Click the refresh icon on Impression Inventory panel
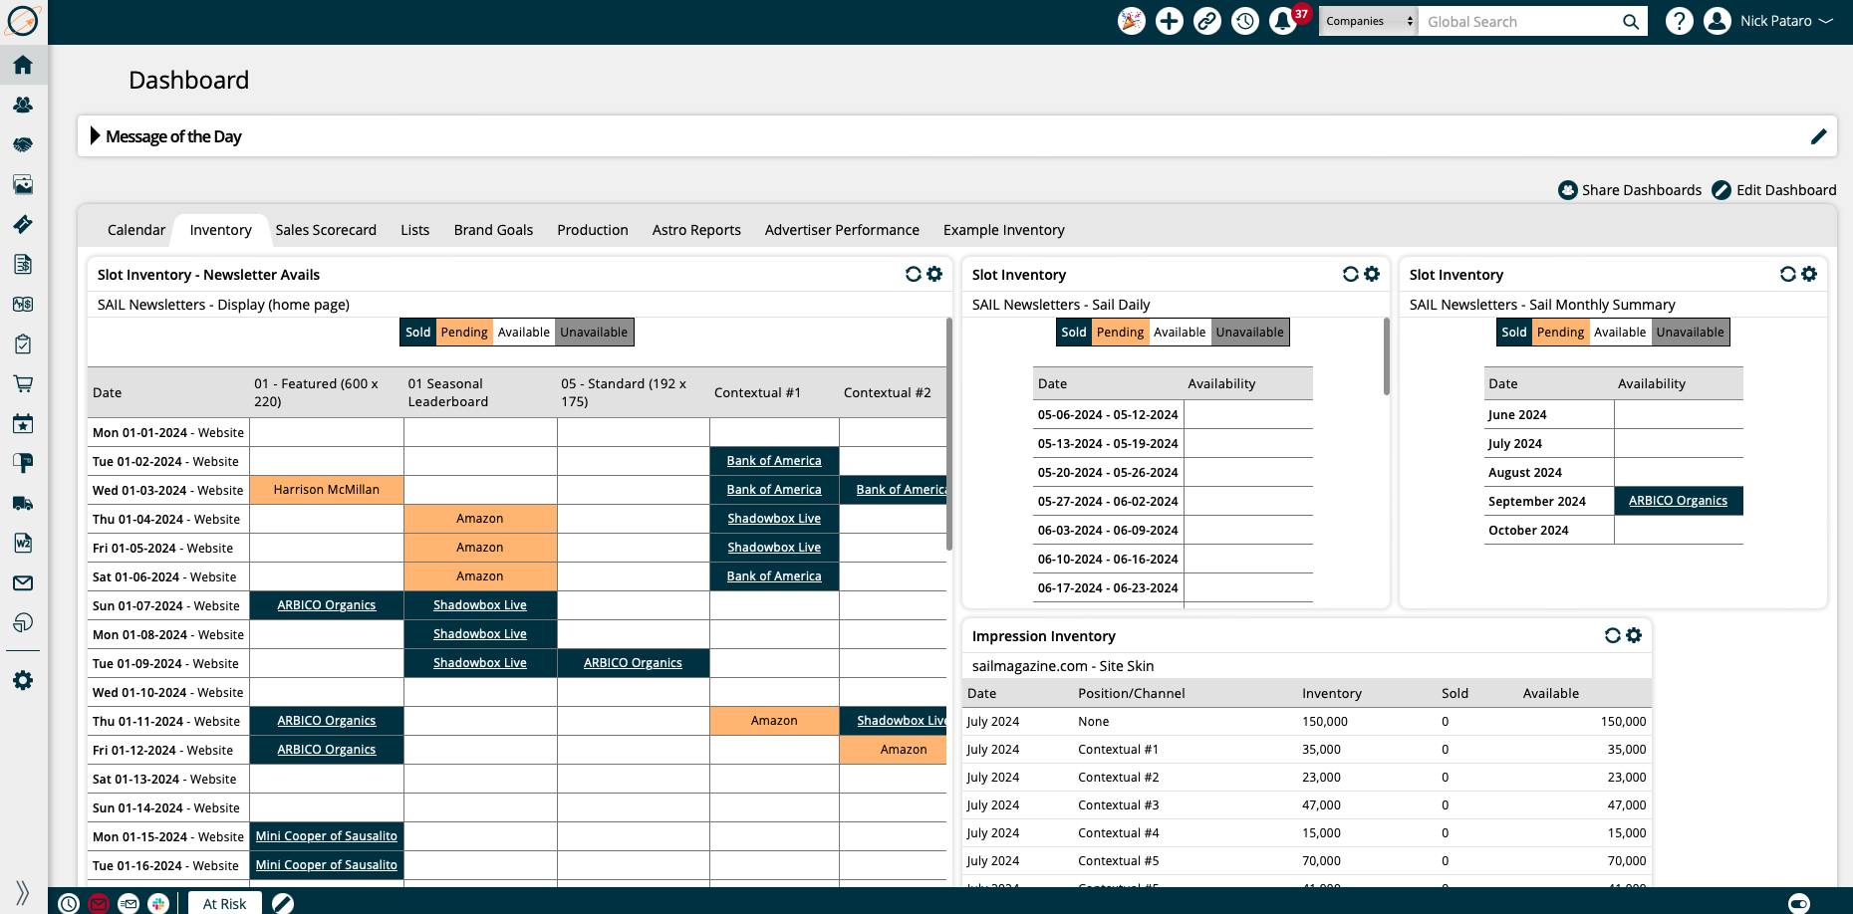 pos(1613,634)
